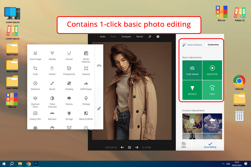This screenshot has height=167, width=251.
Task: Go to previous photo arrow
Action: 122,147
